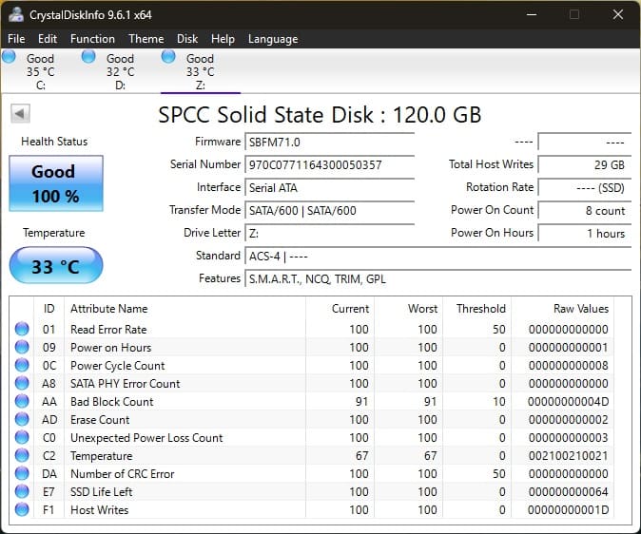
Task: Click the Firmware field SBFM71.0
Action: (x=329, y=143)
